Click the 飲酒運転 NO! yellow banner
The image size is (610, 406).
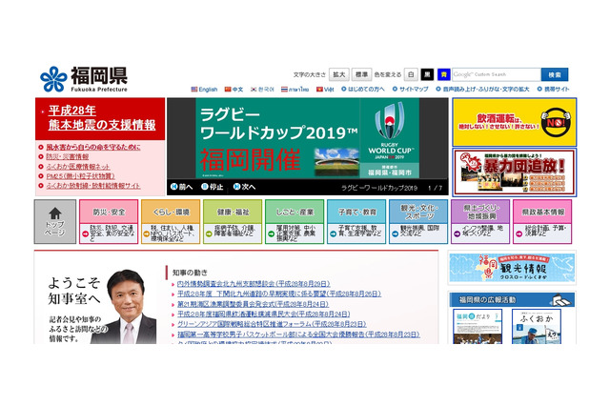[x=515, y=122]
